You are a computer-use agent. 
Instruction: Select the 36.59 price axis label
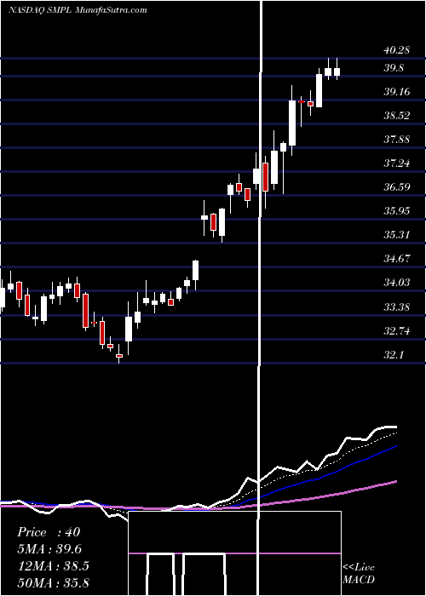tap(397, 186)
